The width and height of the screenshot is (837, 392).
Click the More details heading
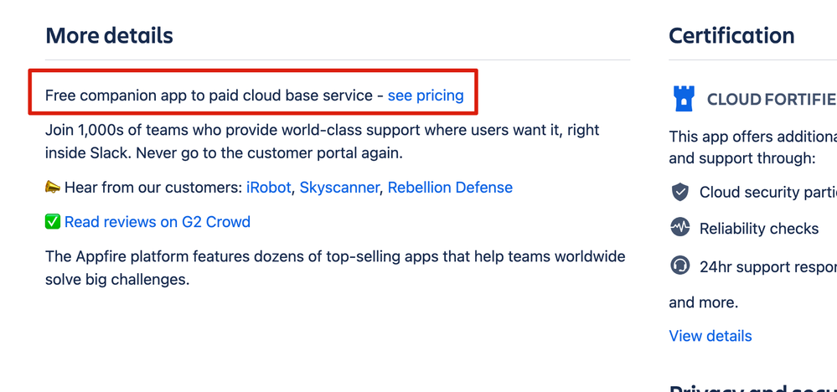[109, 36]
